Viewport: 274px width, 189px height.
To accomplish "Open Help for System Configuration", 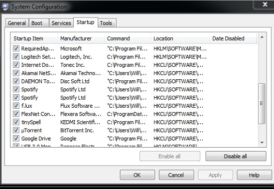I will click(254, 175).
